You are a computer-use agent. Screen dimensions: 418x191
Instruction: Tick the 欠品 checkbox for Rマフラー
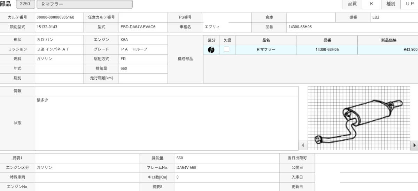[x=226, y=49]
